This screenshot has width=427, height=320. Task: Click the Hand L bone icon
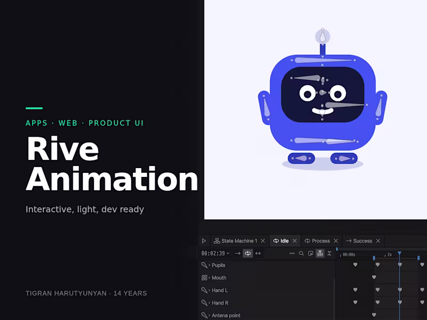tap(204, 290)
